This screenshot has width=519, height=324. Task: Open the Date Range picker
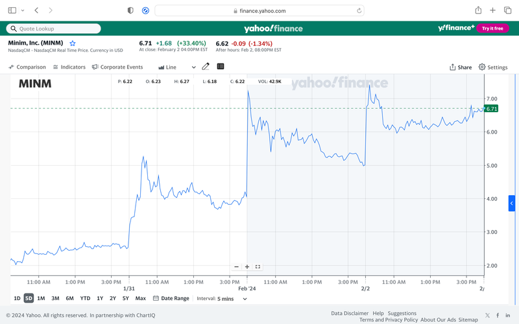[x=171, y=298]
